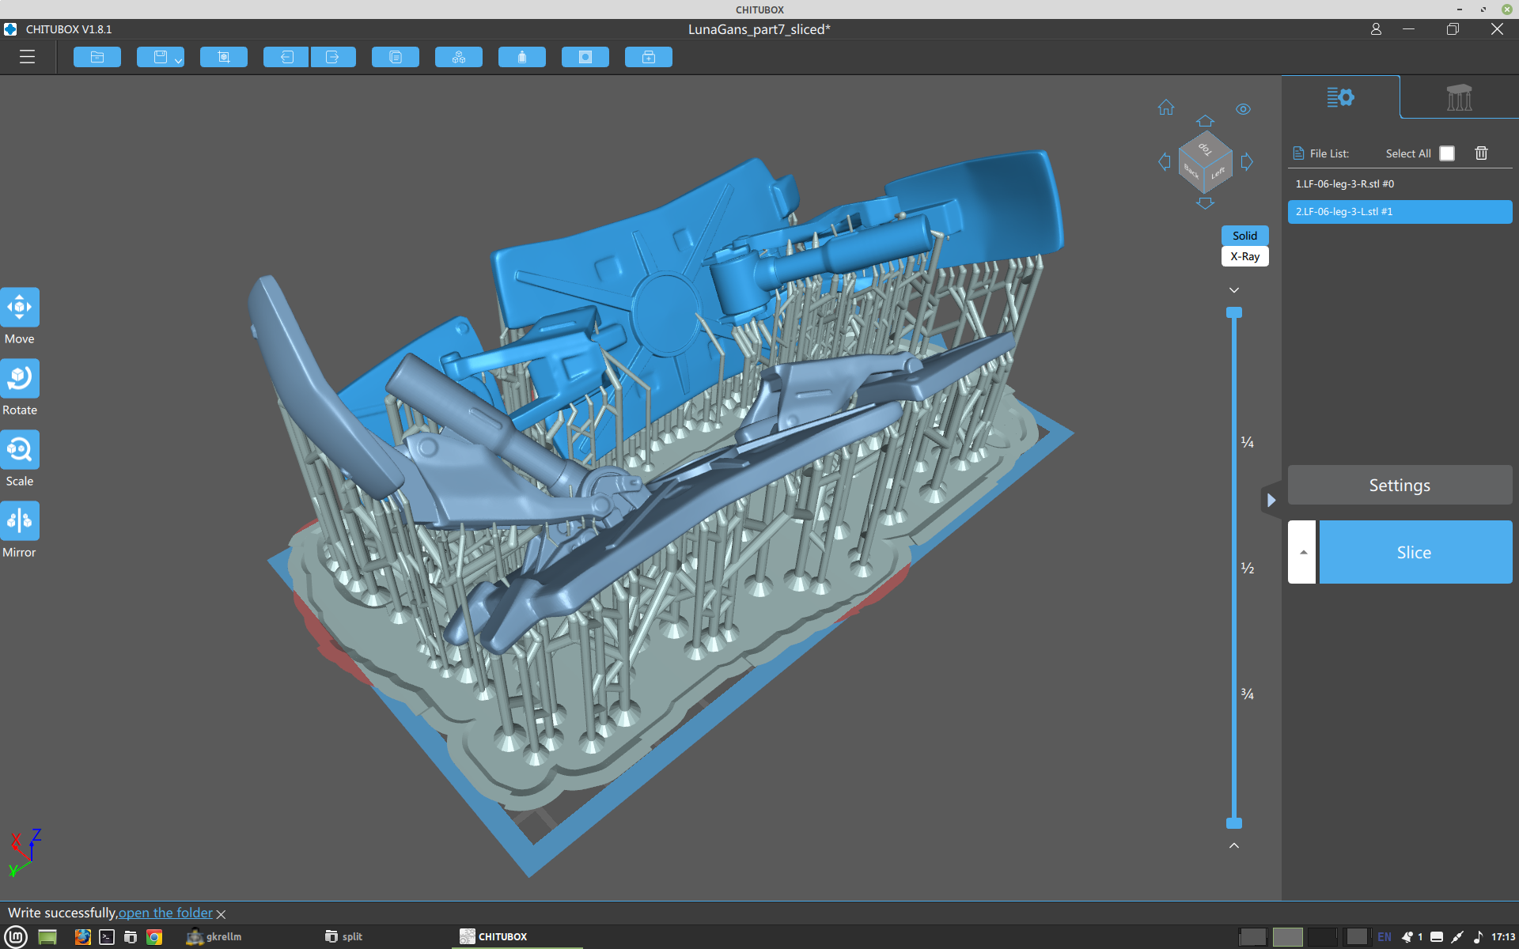The width and height of the screenshot is (1519, 949).
Task: Click the Settings button
Action: [1400, 485]
